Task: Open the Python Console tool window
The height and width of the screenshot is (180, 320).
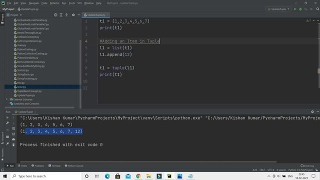Action: click(x=74, y=166)
